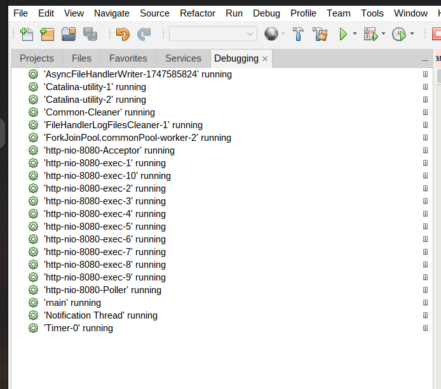Open the Debug menu
This screenshot has width=441, height=389.
pyautogui.click(x=266, y=13)
